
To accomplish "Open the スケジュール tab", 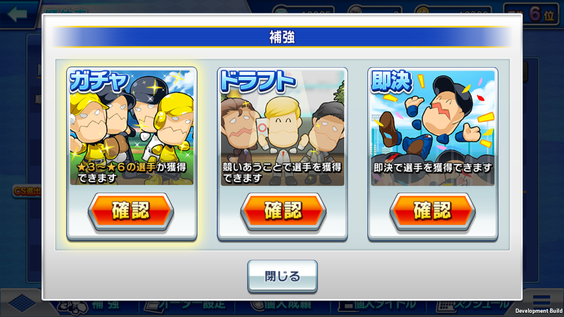I will (474, 305).
